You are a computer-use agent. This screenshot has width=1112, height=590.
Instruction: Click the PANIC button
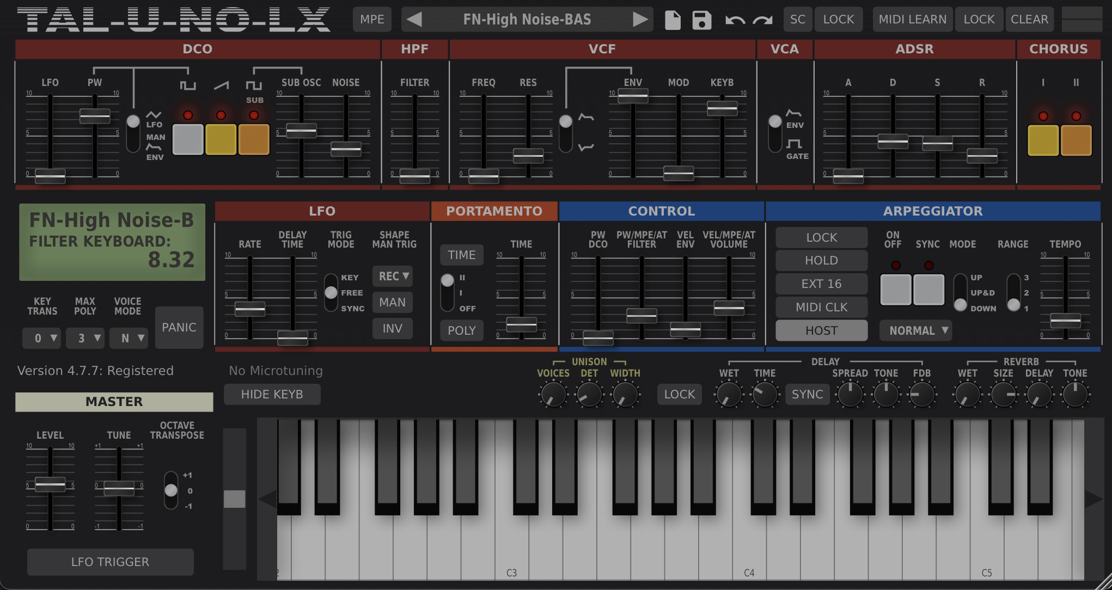180,326
